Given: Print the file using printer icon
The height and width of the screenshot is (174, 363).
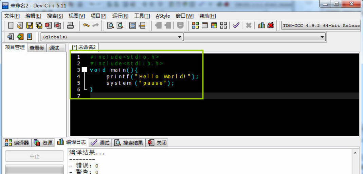Looking at the screenshot, I should [70, 25].
